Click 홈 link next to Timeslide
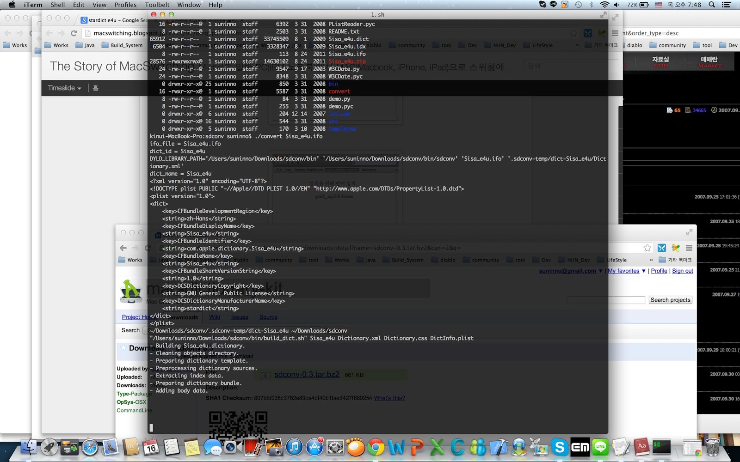Viewport: 740px width, 462px height. point(95,88)
